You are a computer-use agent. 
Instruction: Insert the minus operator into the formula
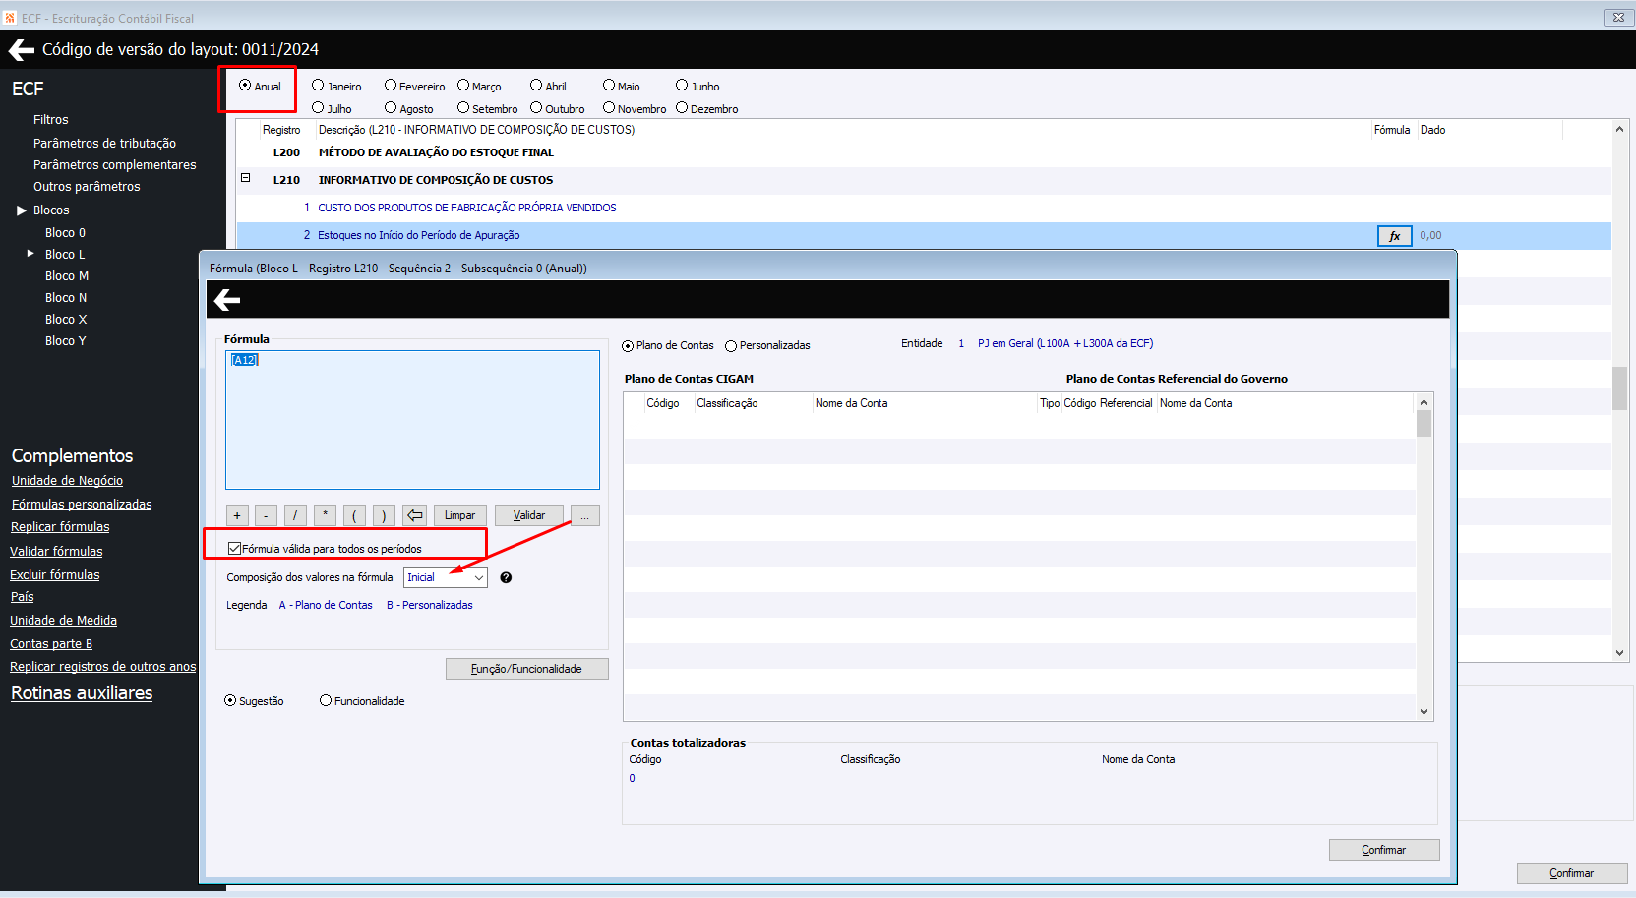click(x=266, y=515)
